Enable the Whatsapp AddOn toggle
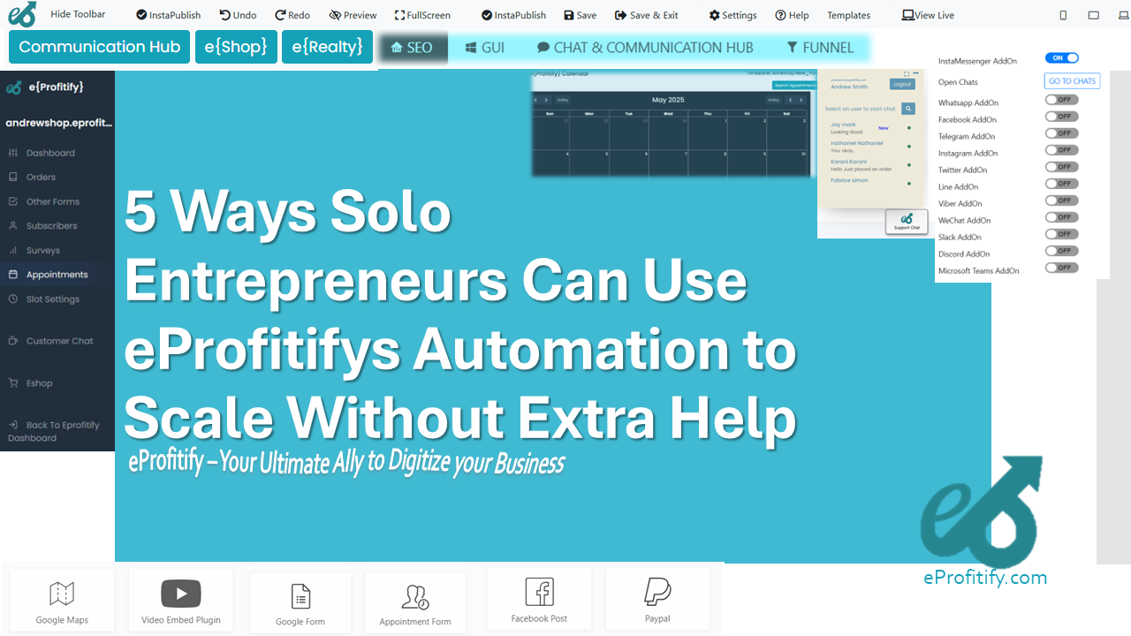 click(1061, 100)
